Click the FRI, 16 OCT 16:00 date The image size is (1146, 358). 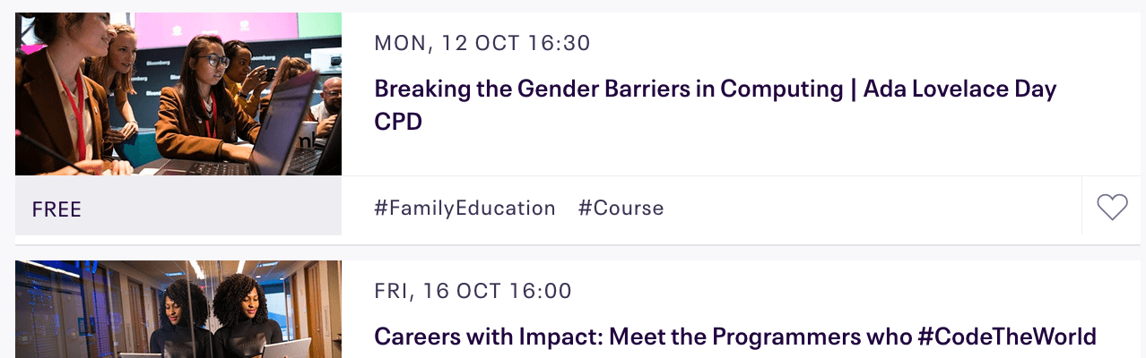click(473, 291)
